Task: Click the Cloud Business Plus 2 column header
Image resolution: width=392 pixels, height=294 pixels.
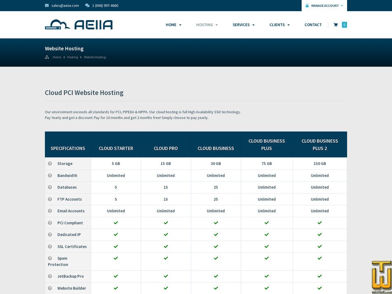Action: pos(320,144)
